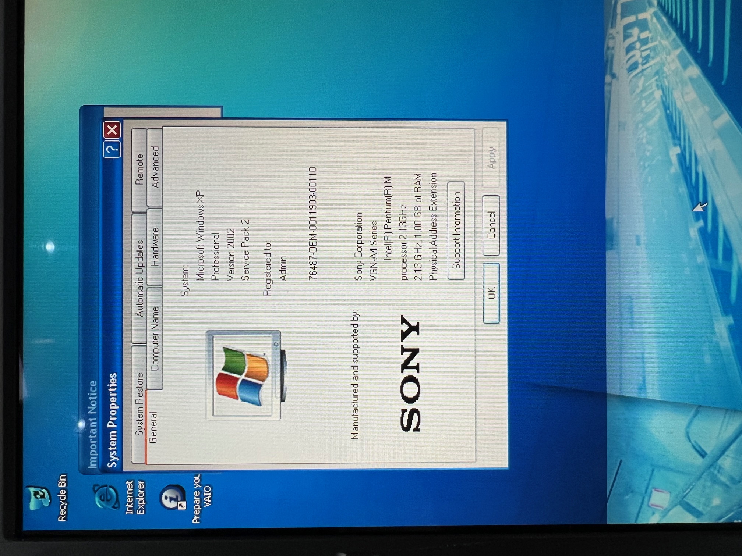Image resolution: width=742 pixels, height=556 pixels.
Task: Open the Automatic Updates tab
Action: click(139, 279)
